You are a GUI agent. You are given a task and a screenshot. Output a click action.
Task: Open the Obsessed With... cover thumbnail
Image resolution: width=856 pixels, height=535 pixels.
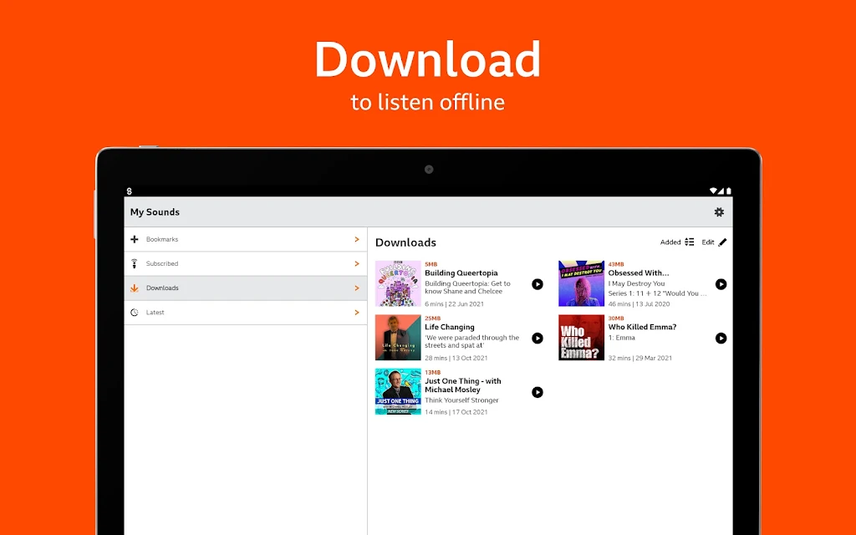[582, 283]
